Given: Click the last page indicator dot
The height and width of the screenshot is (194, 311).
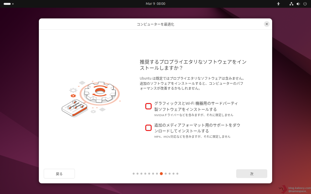Looking at the screenshot, I should pyautogui.click(x=177, y=174).
